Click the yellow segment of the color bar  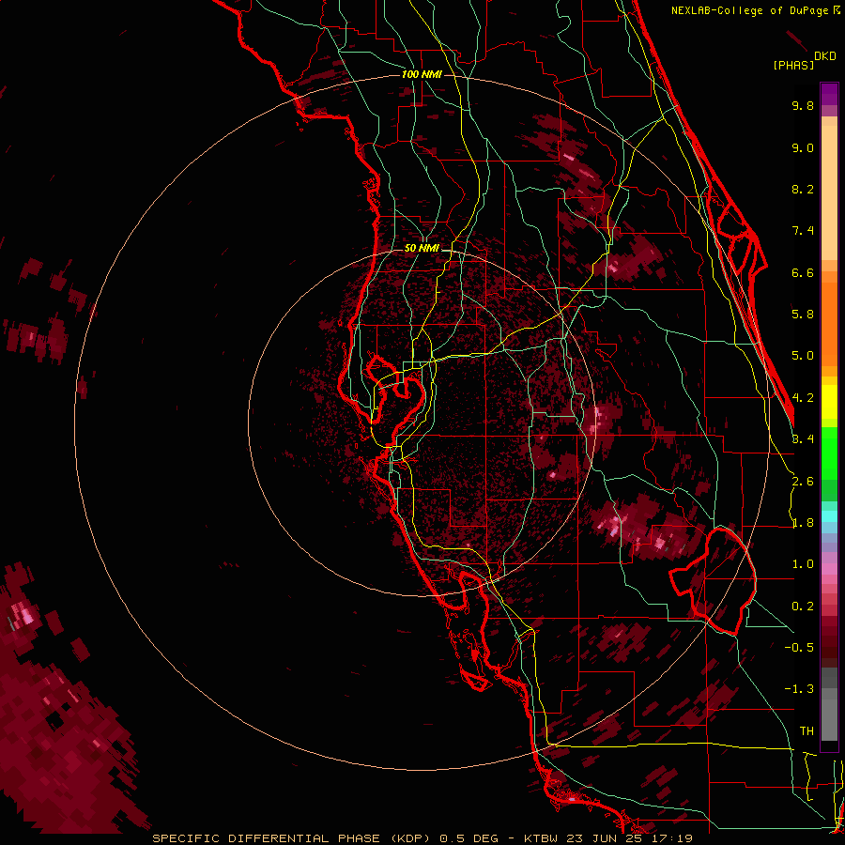coord(829,402)
